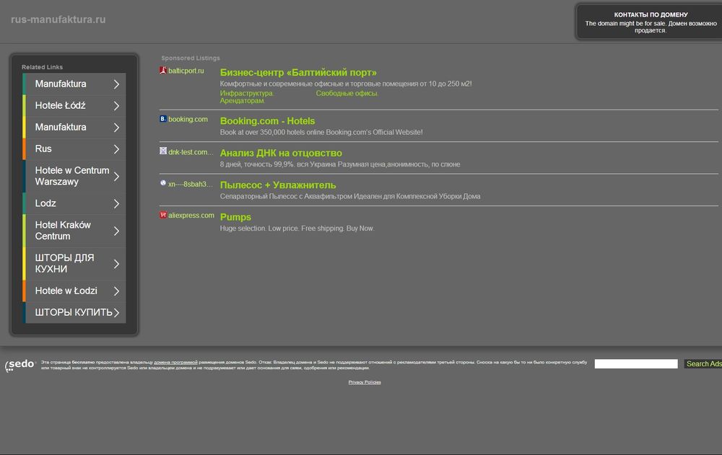
Task: Open the first Manufaktura related link
Action: click(61, 84)
